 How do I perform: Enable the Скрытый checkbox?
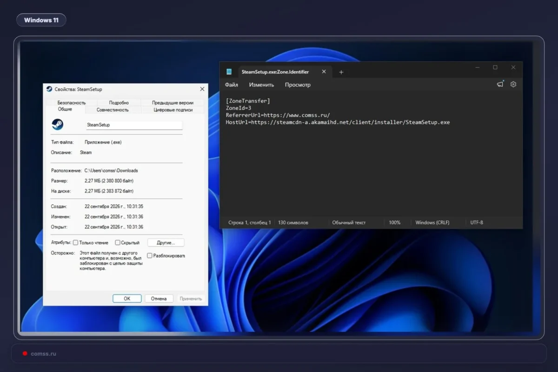(118, 243)
